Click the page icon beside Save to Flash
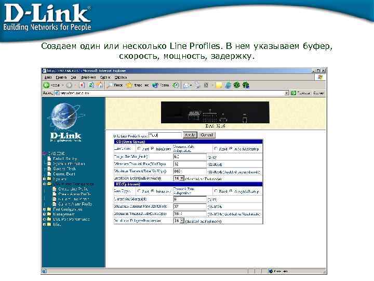Screen dimensions: 374x281 click(49, 169)
